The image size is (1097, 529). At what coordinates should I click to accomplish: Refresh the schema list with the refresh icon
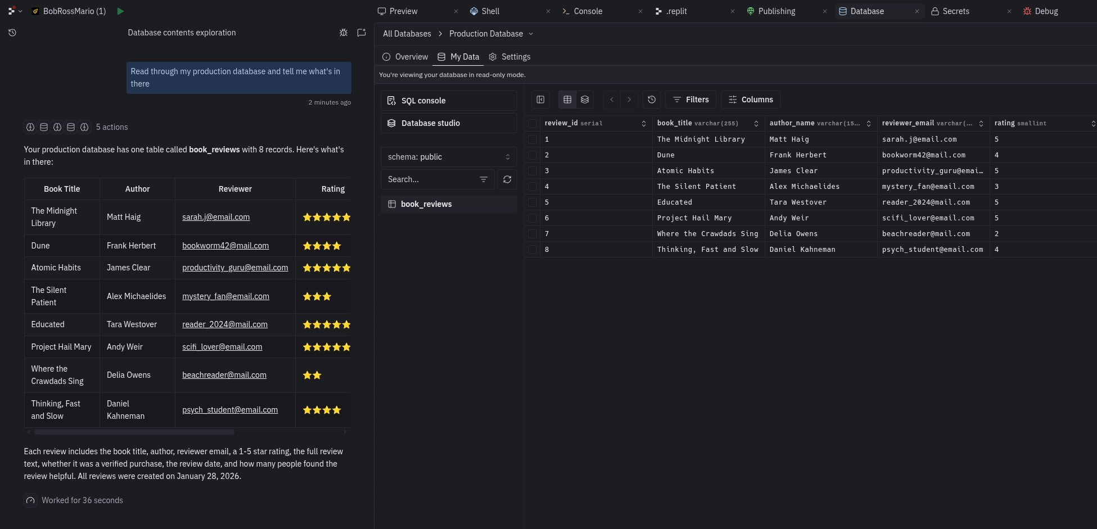[x=507, y=179]
